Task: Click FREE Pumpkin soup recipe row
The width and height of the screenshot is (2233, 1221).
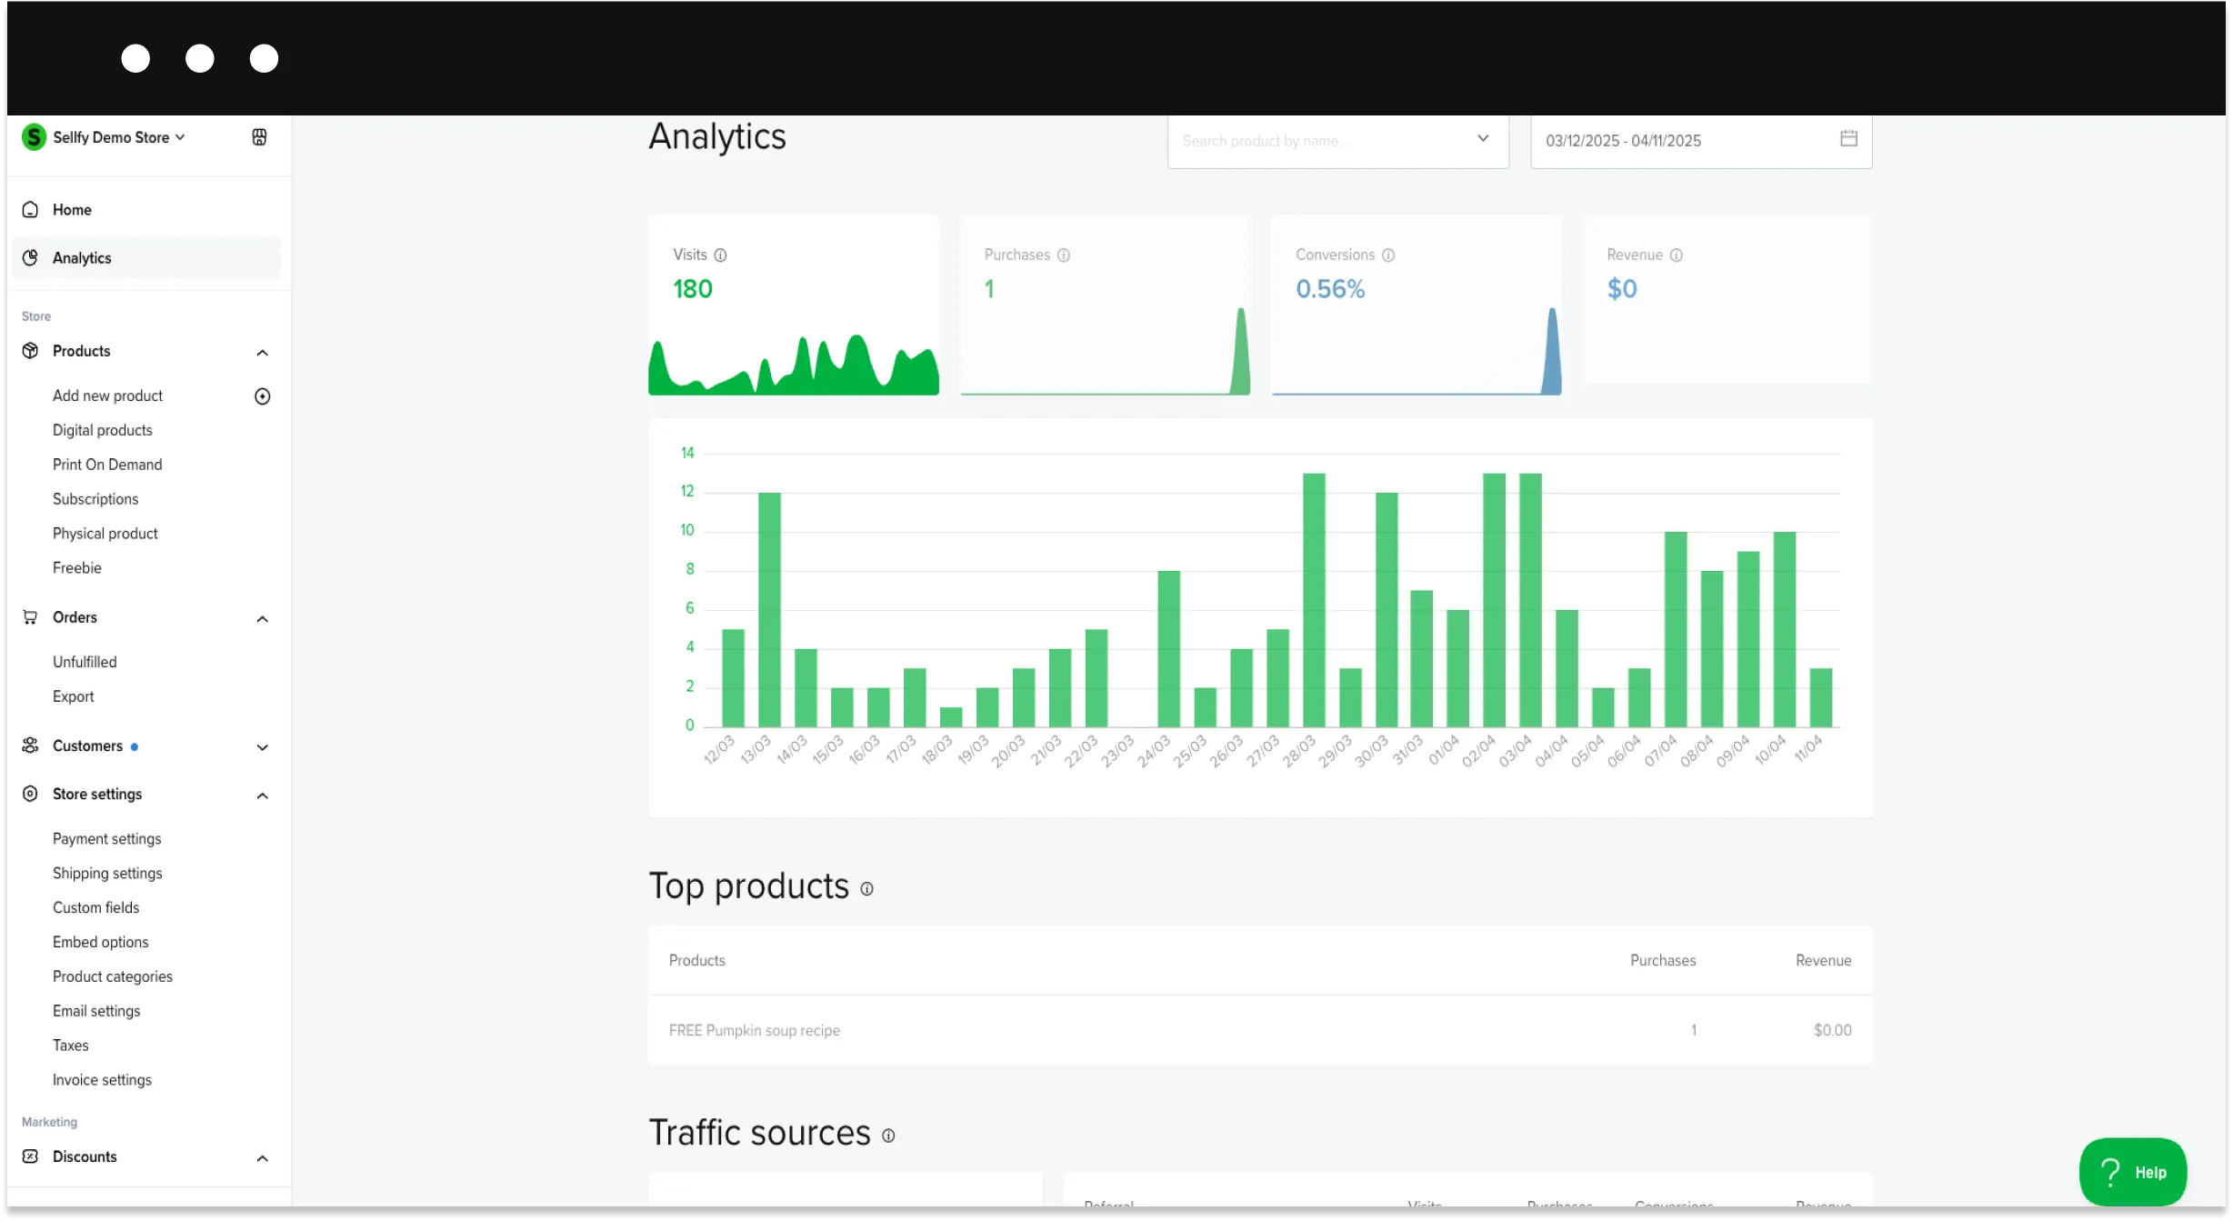Action: click(x=1260, y=1030)
